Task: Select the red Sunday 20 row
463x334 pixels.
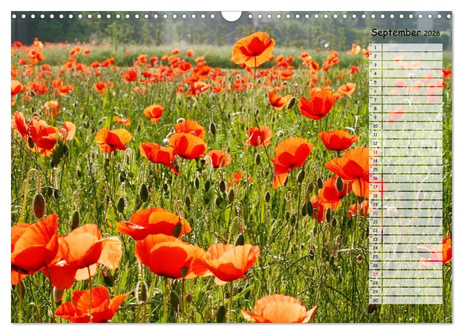Action: pyautogui.click(x=406, y=213)
